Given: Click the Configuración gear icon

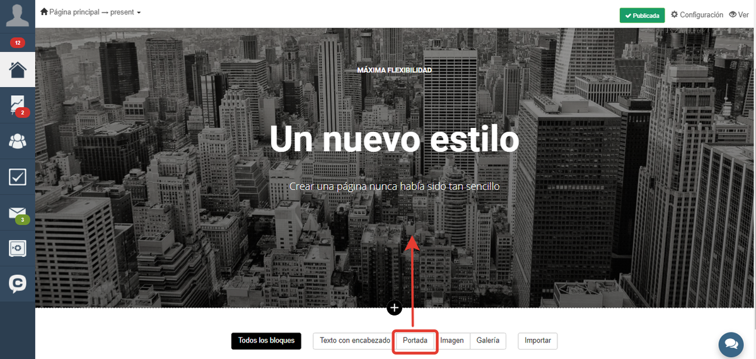Looking at the screenshot, I should 674,14.
